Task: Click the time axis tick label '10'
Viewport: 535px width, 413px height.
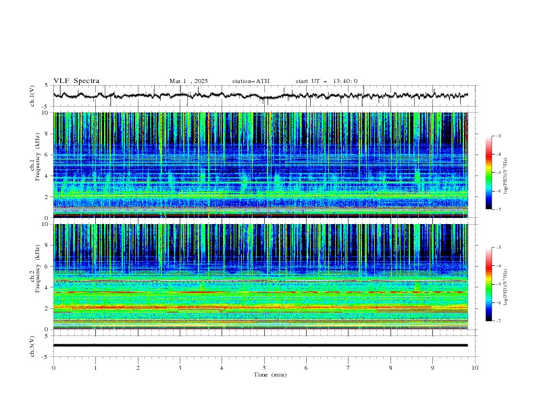Action: [x=475, y=368]
